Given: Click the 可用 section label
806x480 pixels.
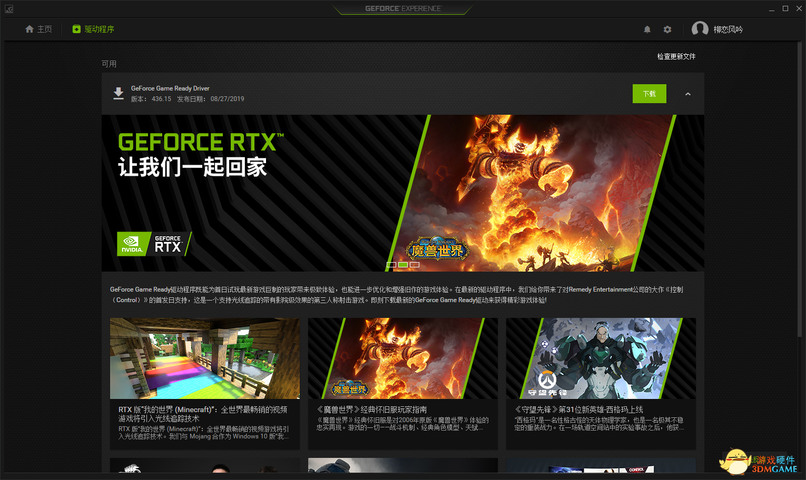Looking at the screenshot, I should (x=109, y=64).
